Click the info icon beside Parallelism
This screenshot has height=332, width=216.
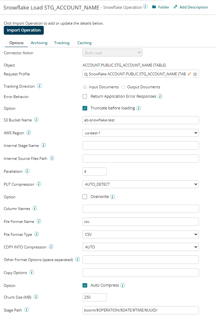[x=27, y=171]
